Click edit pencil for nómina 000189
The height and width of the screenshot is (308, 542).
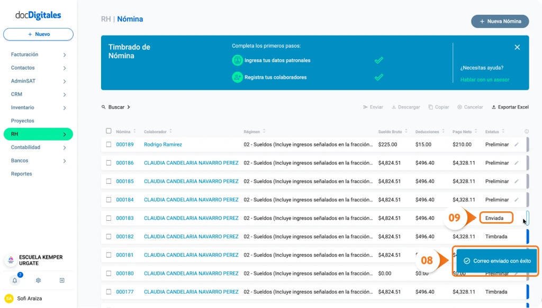517,145
